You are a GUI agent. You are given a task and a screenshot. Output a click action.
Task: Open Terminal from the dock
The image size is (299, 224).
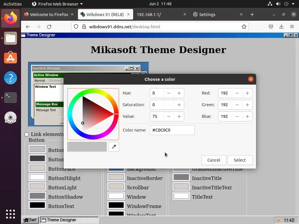point(11,97)
